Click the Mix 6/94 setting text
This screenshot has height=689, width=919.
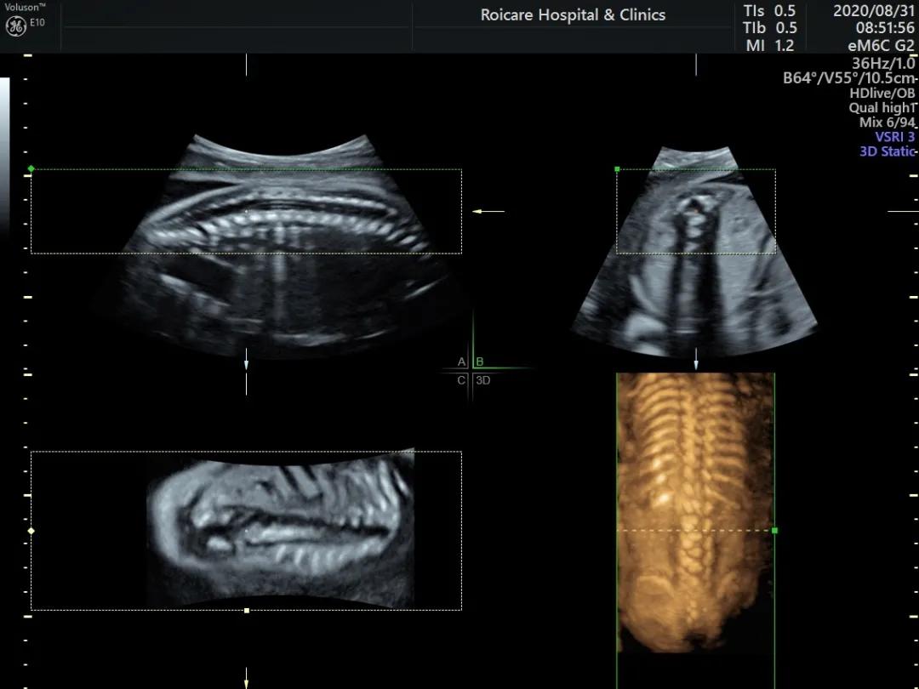pos(886,122)
